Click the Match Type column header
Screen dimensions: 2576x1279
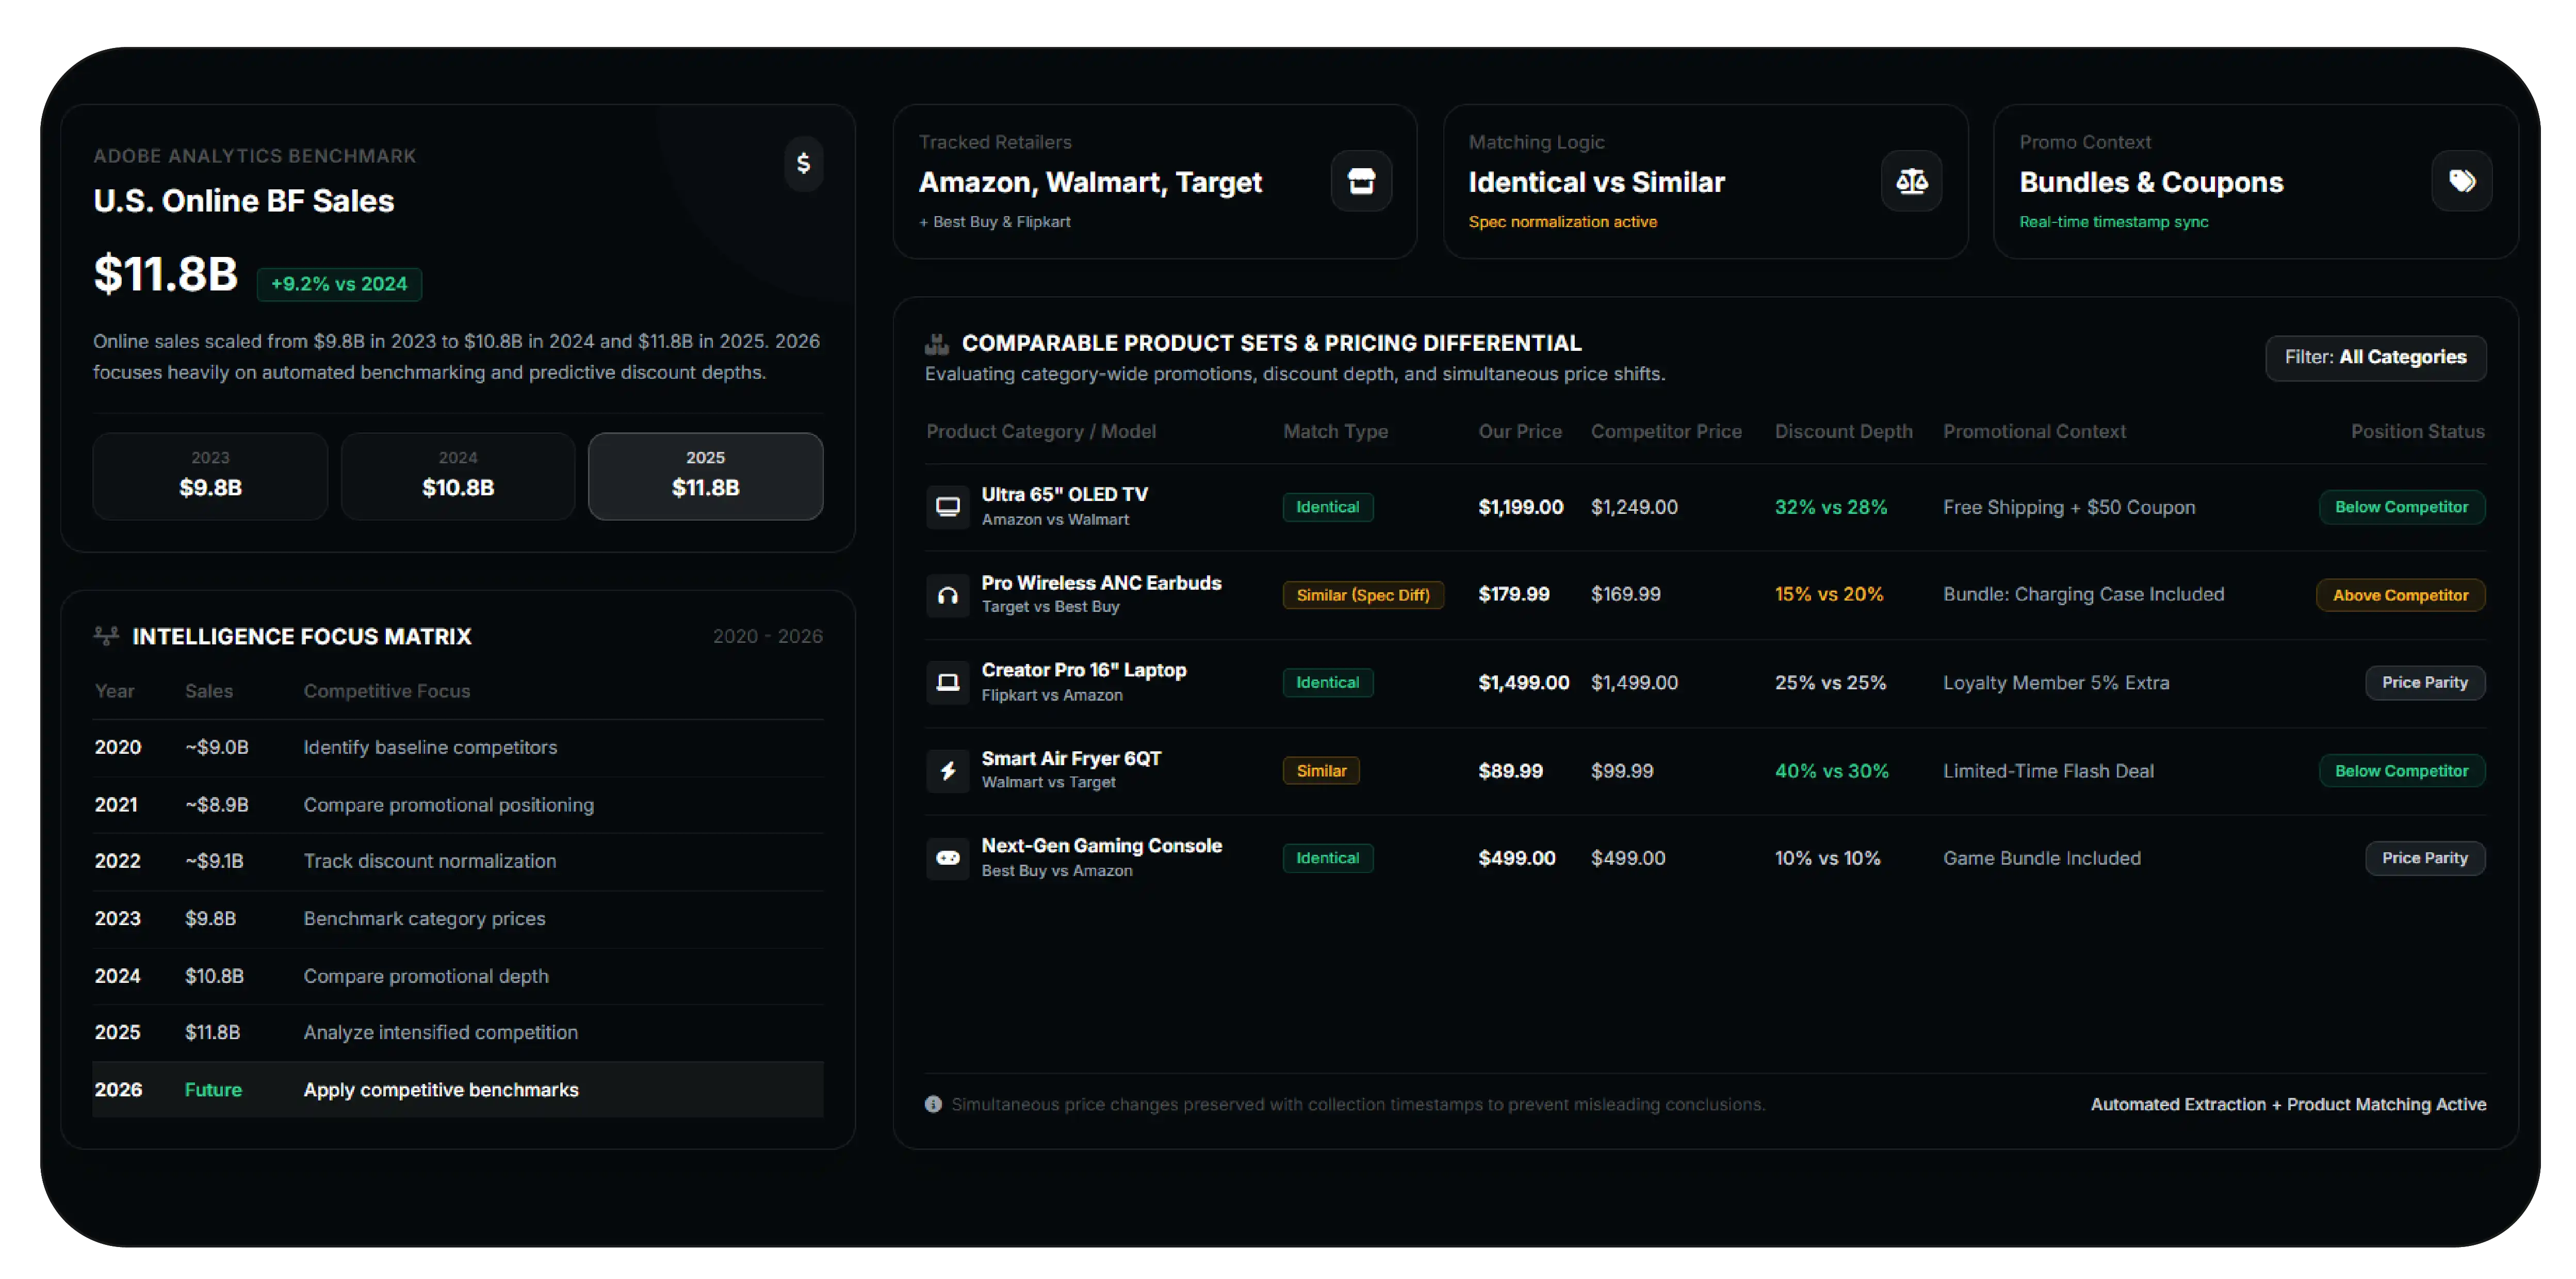point(1335,431)
